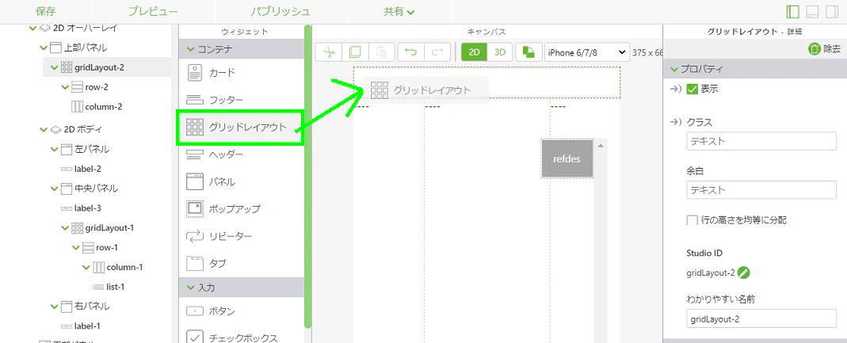Toggle the 表示 visible checkbox

(692, 90)
